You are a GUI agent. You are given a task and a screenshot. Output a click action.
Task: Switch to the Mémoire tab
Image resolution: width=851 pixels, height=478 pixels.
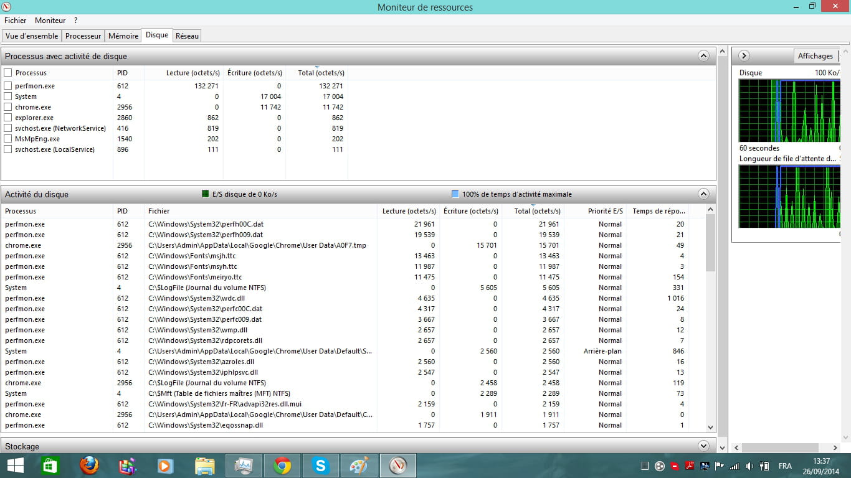tap(123, 36)
